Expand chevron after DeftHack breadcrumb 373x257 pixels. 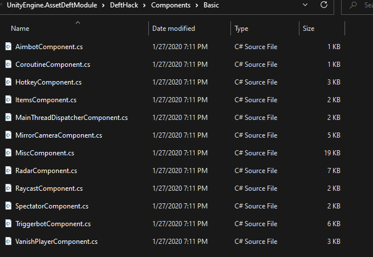tap(144, 5)
